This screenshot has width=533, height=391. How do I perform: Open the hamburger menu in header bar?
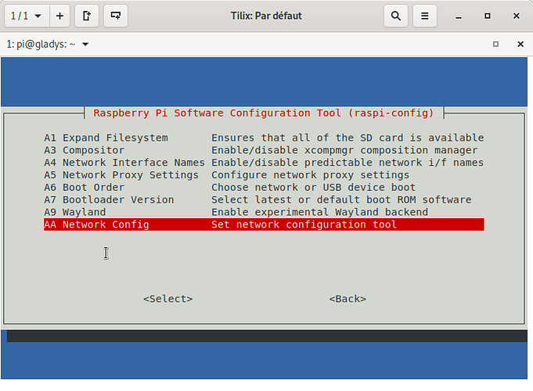tap(424, 16)
